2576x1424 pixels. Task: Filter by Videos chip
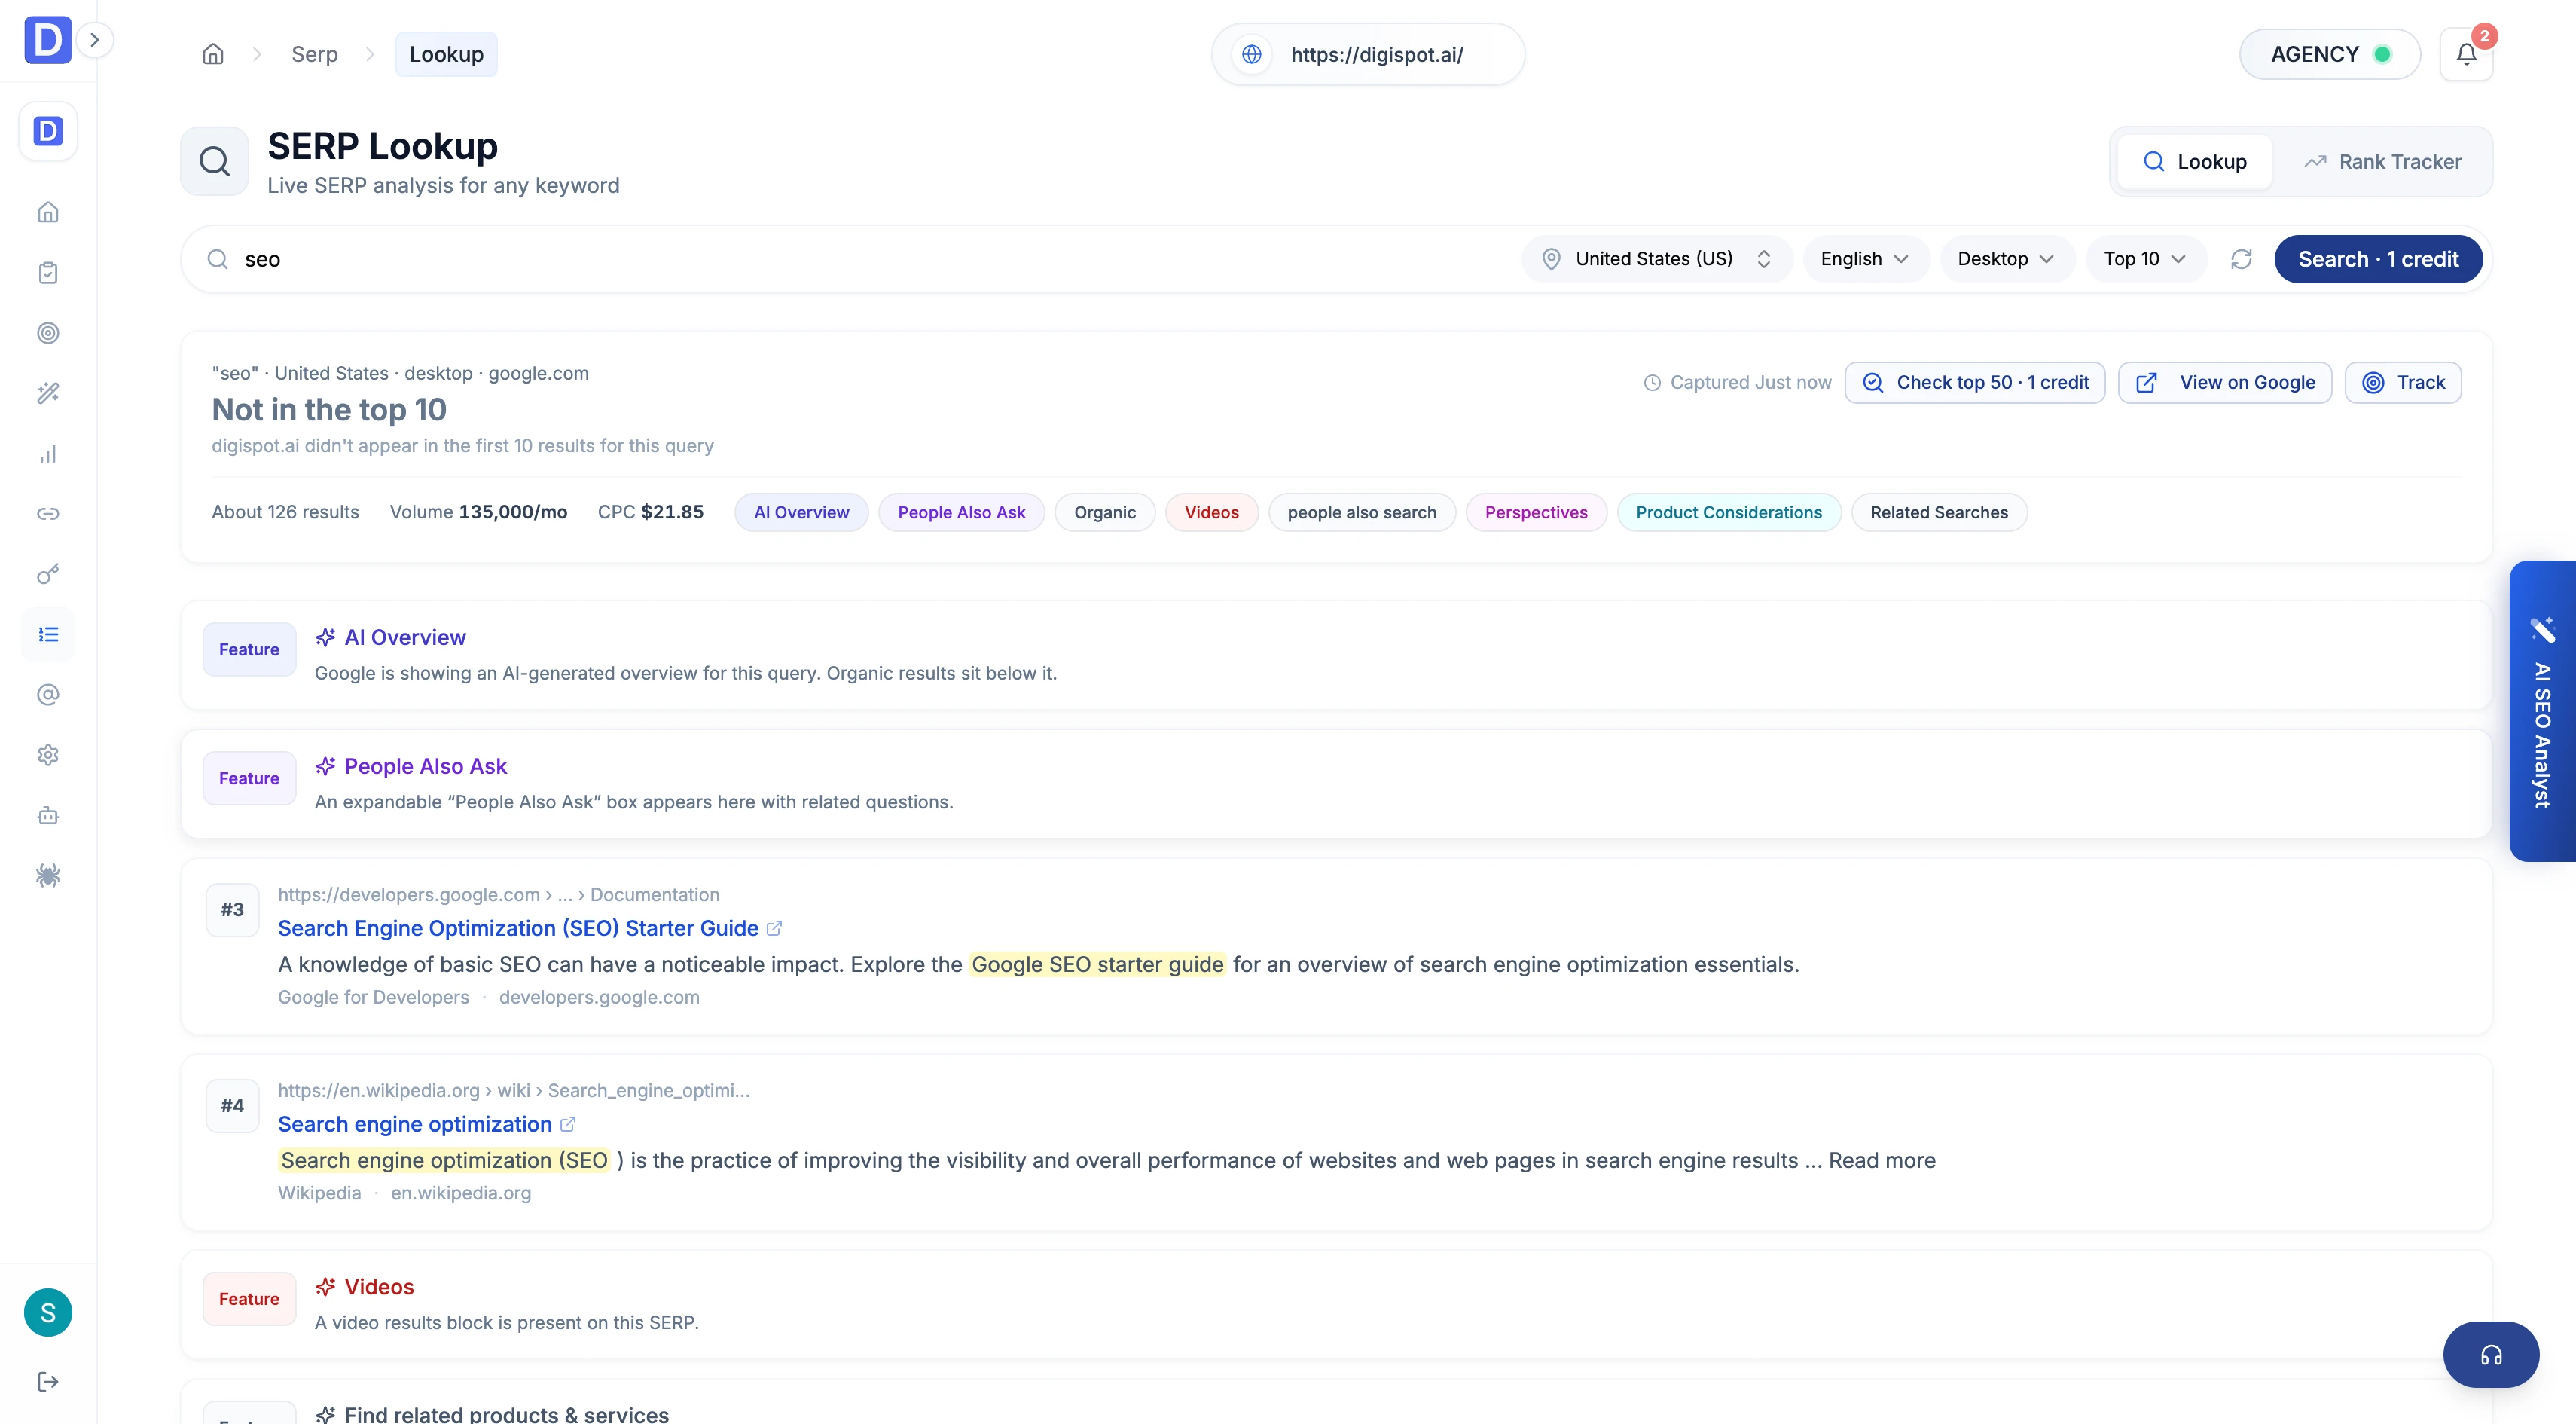click(1211, 512)
